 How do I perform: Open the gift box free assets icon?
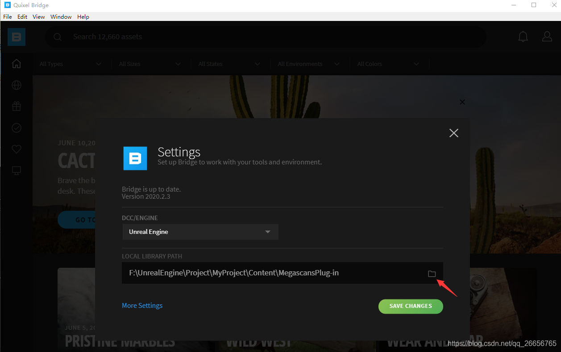17,106
